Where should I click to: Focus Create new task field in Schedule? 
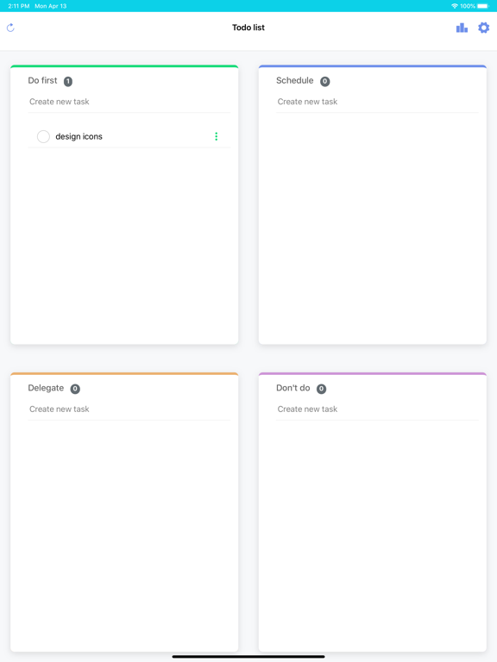tap(377, 102)
